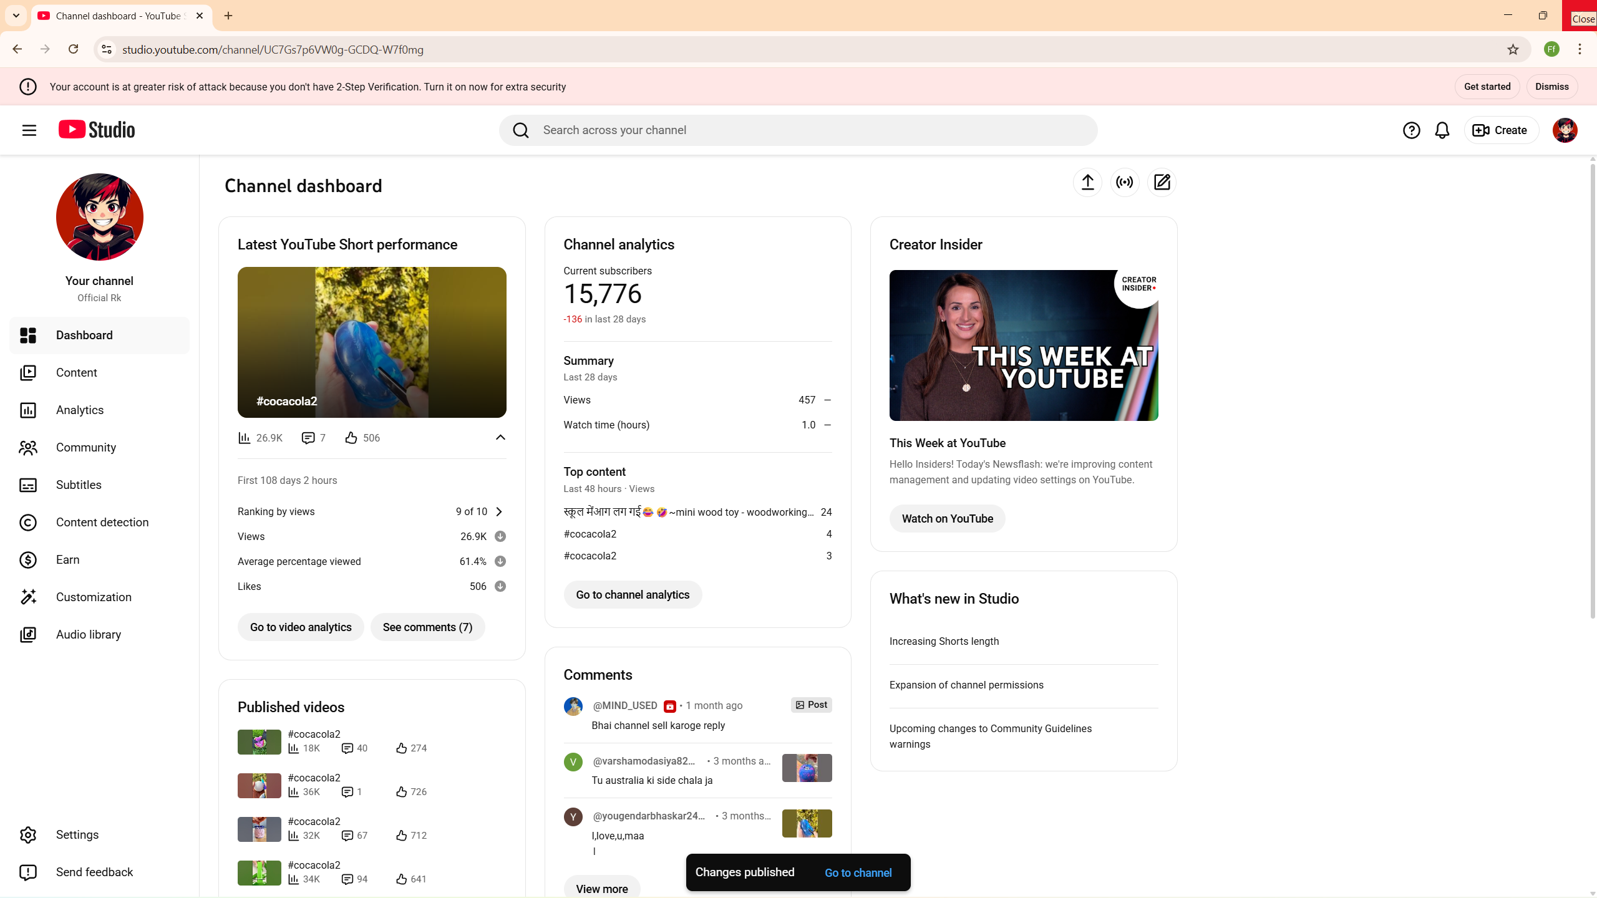This screenshot has width=1597, height=898.
Task: Click the create post pencil icon
Action: 1162,182
